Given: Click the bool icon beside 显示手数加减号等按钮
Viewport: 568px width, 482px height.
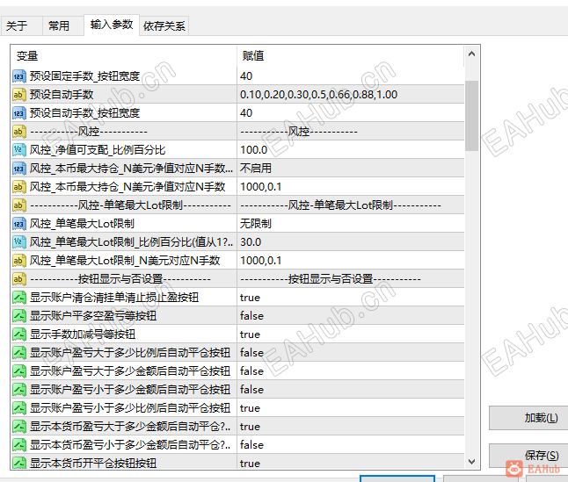Looking at the screenshot, I should click(x=18, y=335).
